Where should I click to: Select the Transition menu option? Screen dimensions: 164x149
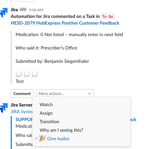click(49, 122)
